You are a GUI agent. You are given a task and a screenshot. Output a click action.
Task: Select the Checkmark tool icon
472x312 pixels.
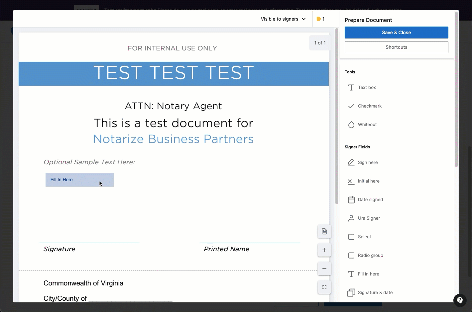pyautogui.click(x=351, y=106)
